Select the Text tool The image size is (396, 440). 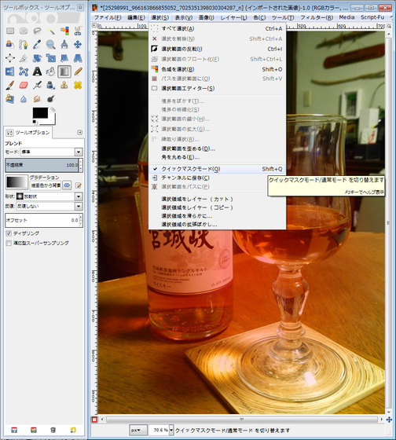click(x=37, y=71)
